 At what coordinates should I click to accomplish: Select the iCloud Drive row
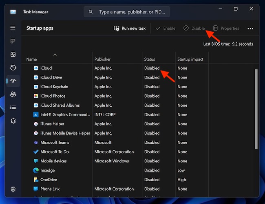point(51,77)
